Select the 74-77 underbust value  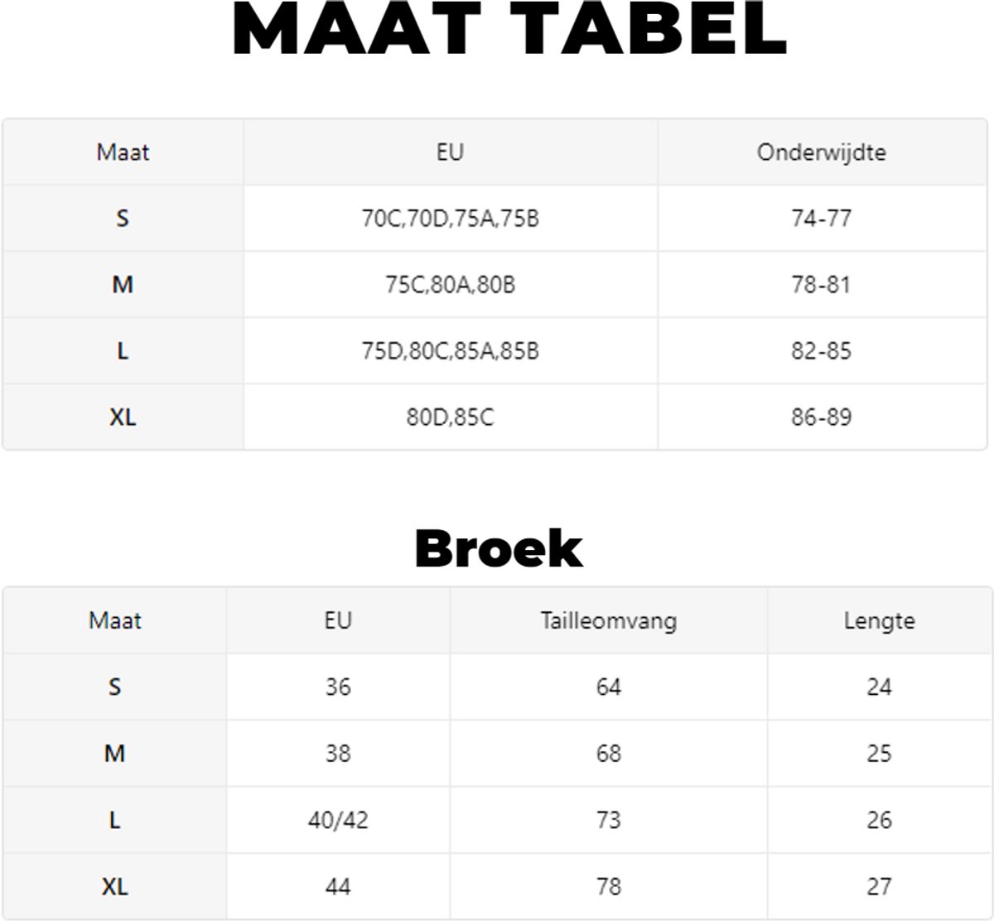[x=821, y=219]
